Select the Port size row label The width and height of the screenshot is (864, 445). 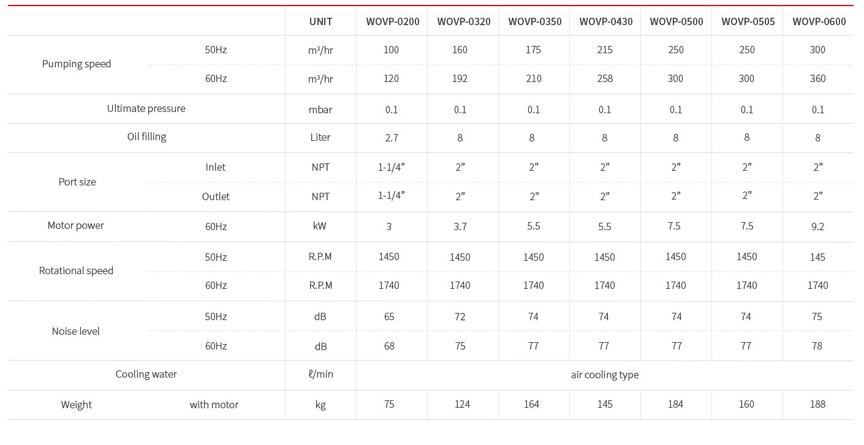[x=77, y=182]
